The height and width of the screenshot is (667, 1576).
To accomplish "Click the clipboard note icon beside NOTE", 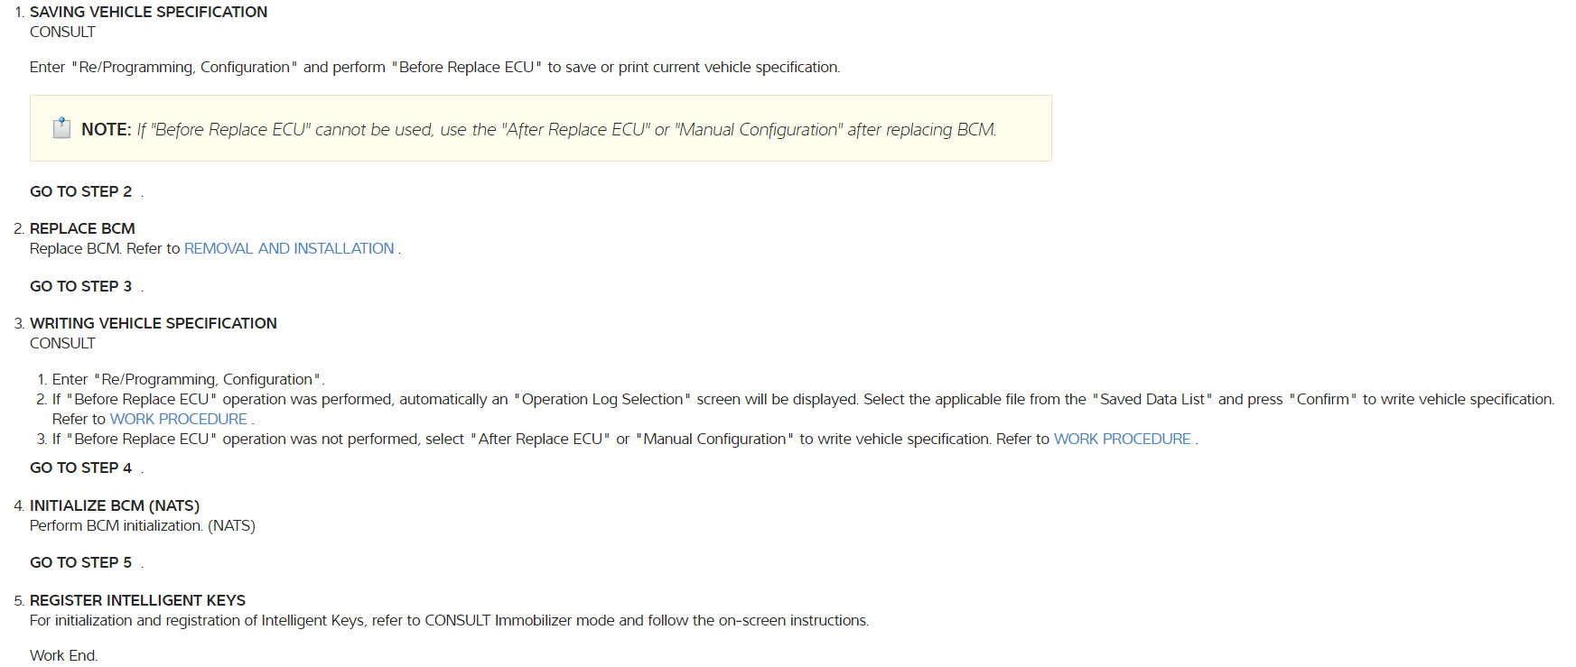I will 61,128.
